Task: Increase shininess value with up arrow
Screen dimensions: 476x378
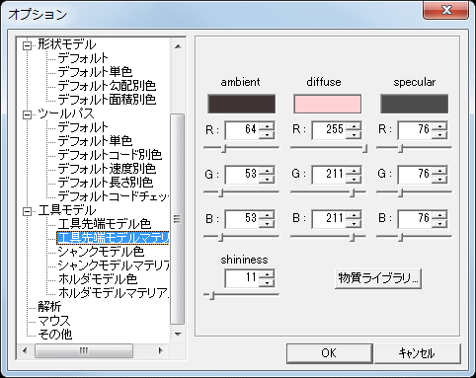Action: coord(267,274)
